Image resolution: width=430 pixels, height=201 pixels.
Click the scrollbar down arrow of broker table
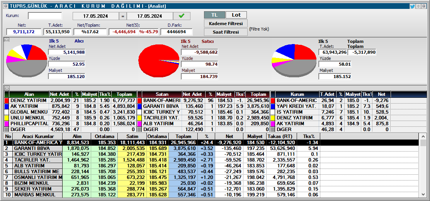click(424, 194)
